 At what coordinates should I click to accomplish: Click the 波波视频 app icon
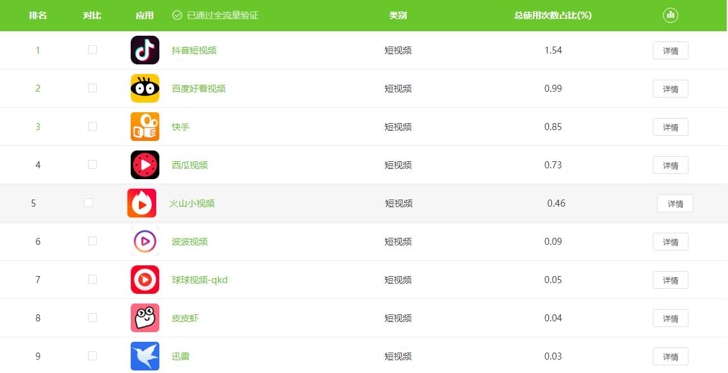(x=145, y=242)
